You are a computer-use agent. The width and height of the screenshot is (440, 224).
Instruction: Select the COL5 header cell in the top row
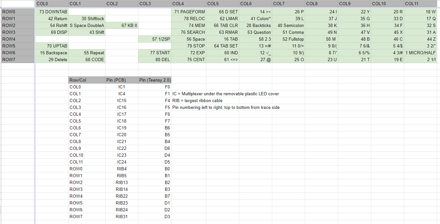pos(223,4)
